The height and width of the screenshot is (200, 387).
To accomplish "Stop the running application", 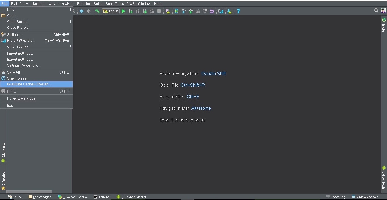I will pyautogui.click(x=159, y=11).
